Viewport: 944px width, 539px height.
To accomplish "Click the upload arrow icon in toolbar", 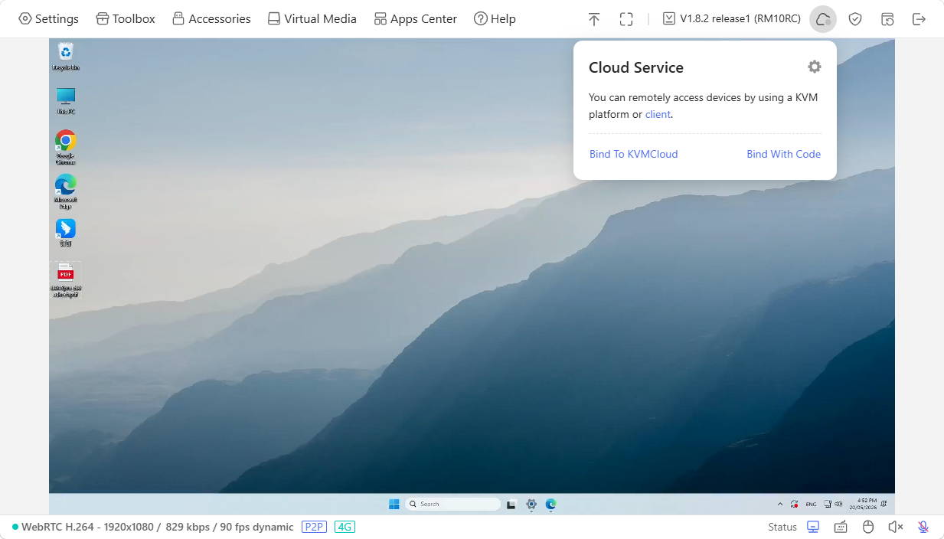I will pyautogui.click(x=594, y=19).
